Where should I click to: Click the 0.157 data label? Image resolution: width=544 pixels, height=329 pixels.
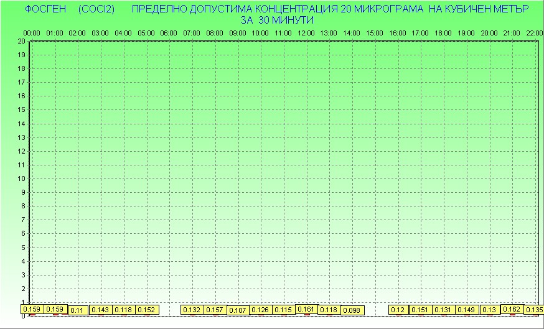point(215,310)
